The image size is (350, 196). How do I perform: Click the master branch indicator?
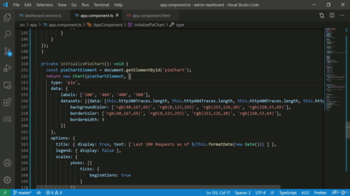click(22, 193)
